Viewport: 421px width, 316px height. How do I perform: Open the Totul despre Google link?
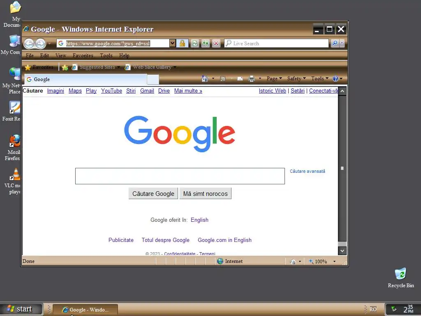pyautogui.click(x=166, y=240)
